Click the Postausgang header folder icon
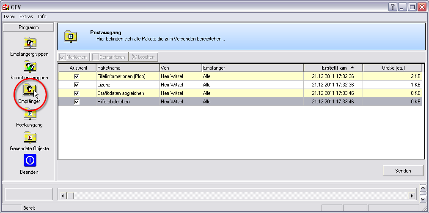Viewport: 429px width, 213px height. [71, 37]
